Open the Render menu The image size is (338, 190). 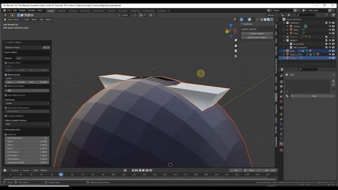22,11
